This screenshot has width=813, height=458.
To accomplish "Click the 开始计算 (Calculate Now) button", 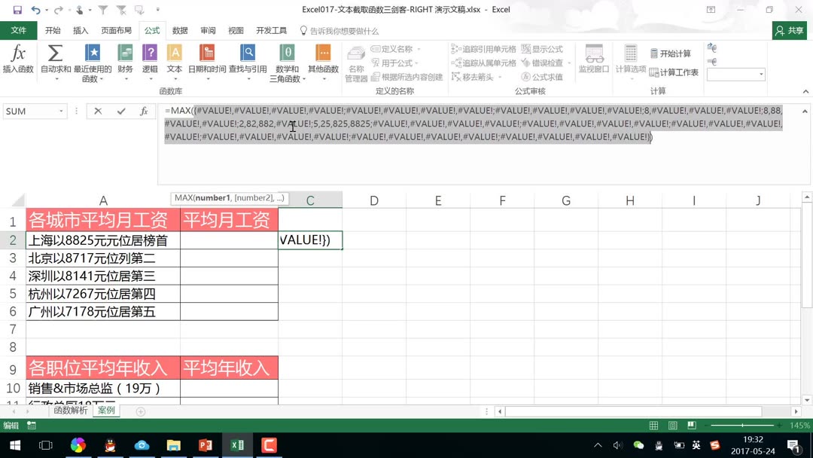I will [x=671, y=53].
